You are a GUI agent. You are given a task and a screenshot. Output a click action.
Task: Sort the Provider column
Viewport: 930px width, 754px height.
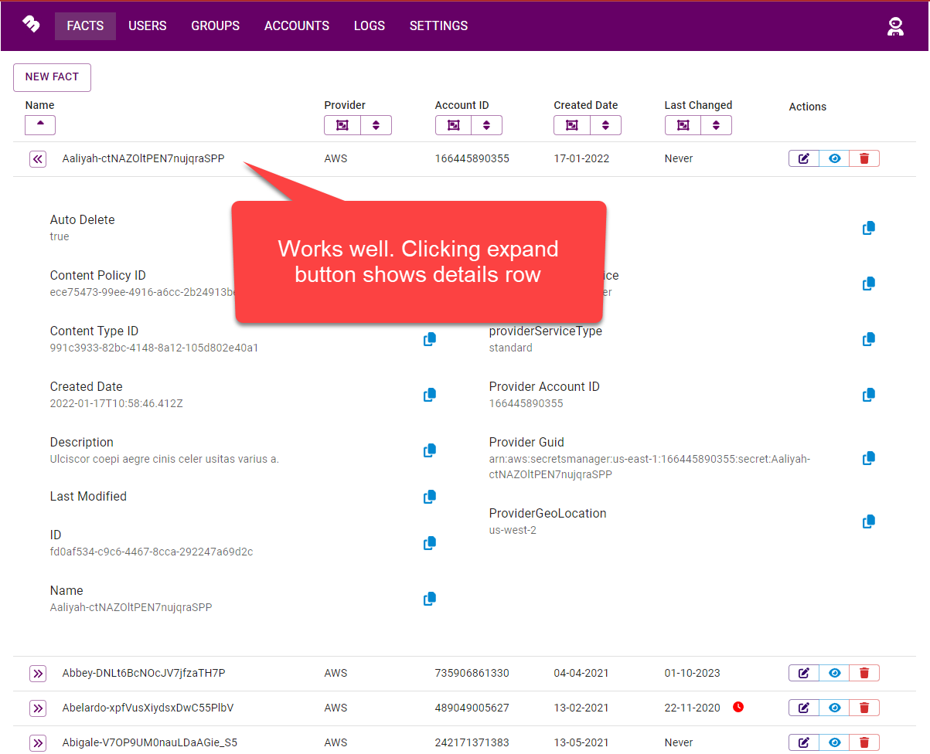coord(376,125)
